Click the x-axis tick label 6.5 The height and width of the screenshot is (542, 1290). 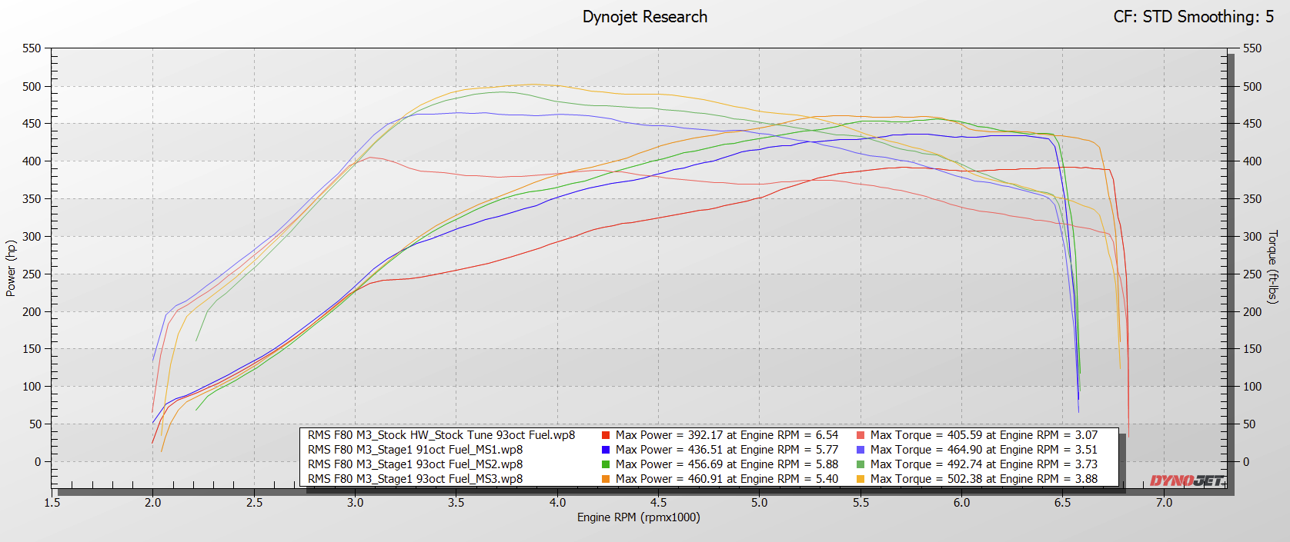(1063, 503)
